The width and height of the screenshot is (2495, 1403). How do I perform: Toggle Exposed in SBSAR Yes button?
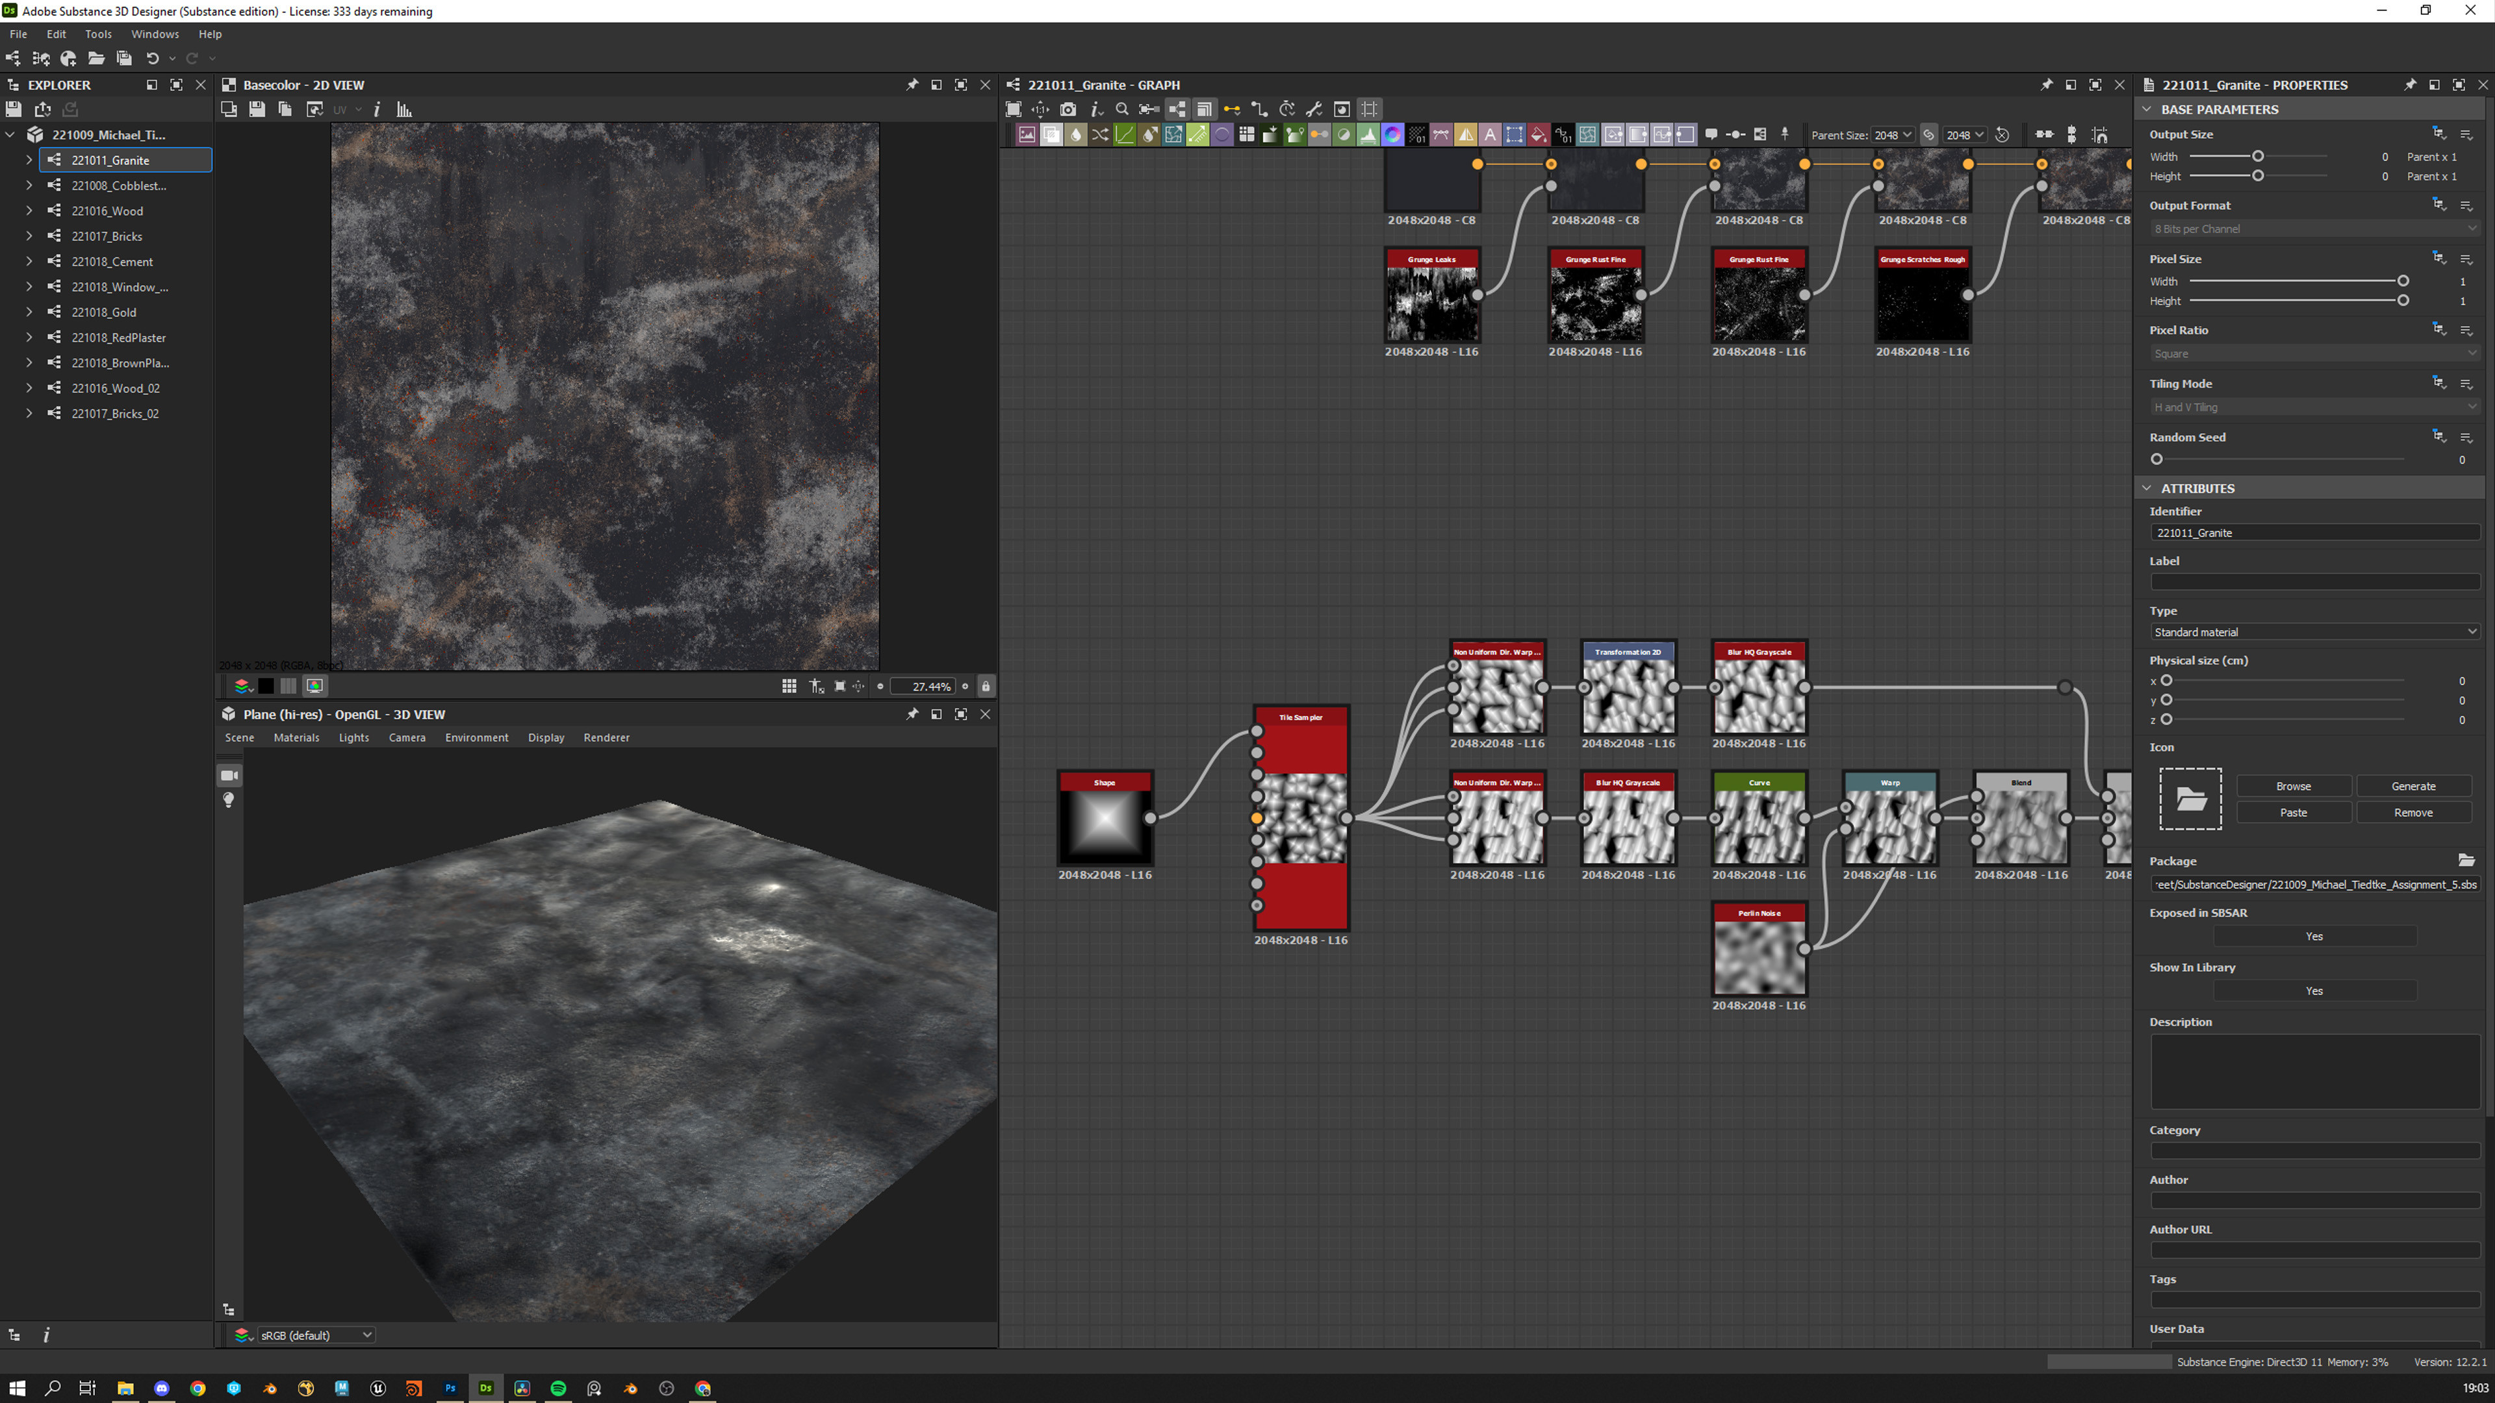click(x=2313, y=936)
